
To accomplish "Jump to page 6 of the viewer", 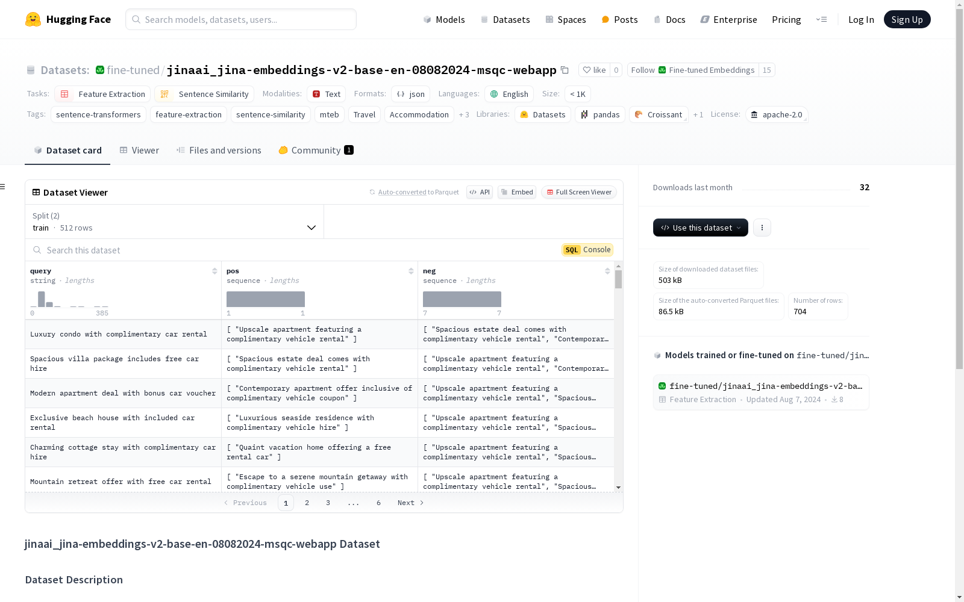I will [x=378, y=503].
